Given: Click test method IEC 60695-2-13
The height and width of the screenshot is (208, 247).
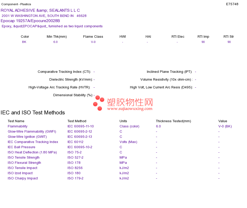Looking at the screenshot, I should point(80,136).
